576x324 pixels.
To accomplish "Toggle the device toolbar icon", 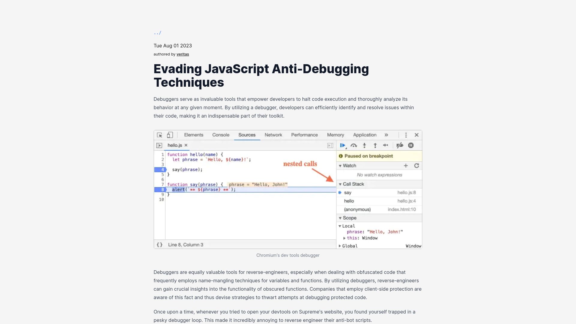I will pyautogui.click(x=170, y=135).
